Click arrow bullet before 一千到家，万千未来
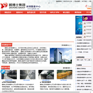This screenshot has height=93, width=93. [x=76, y=52]
